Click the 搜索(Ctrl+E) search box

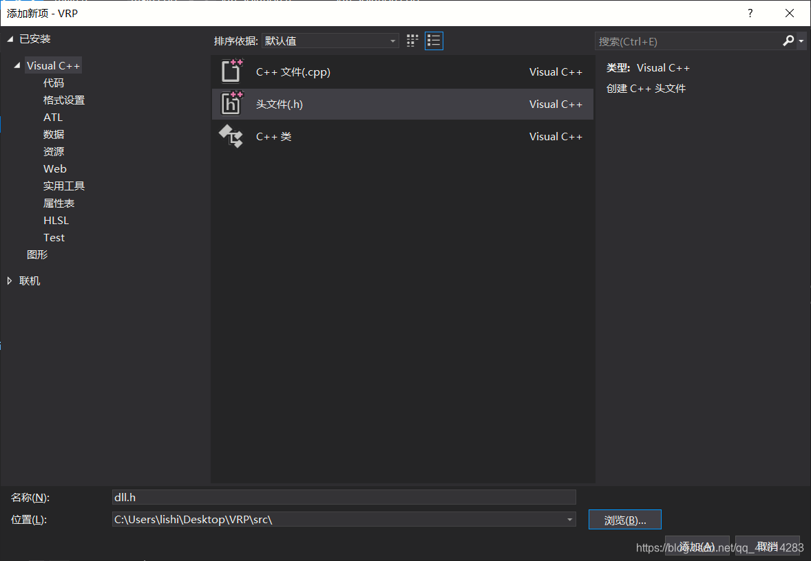(688, 41)
